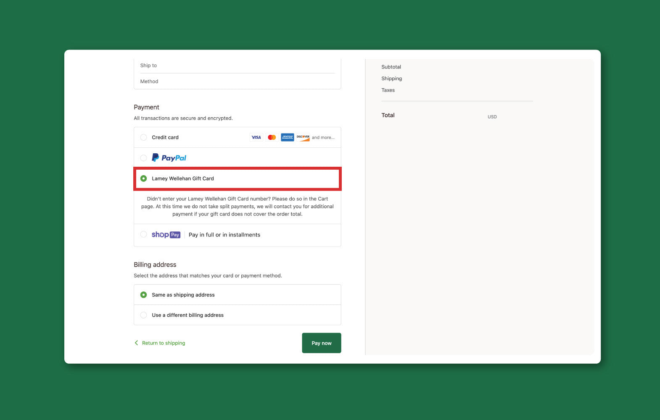Click the Shop Pay logo

166,235
